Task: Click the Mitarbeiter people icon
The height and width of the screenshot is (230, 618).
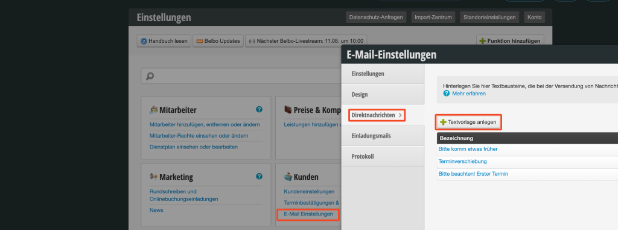Action: (x=154, y=110)
